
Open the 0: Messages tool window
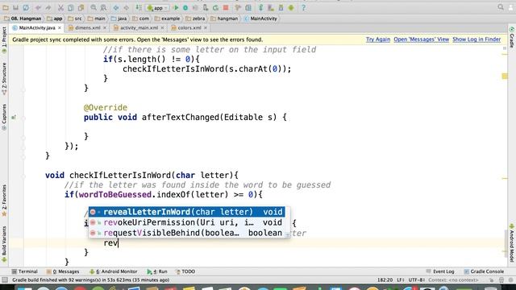pos(63,271)
